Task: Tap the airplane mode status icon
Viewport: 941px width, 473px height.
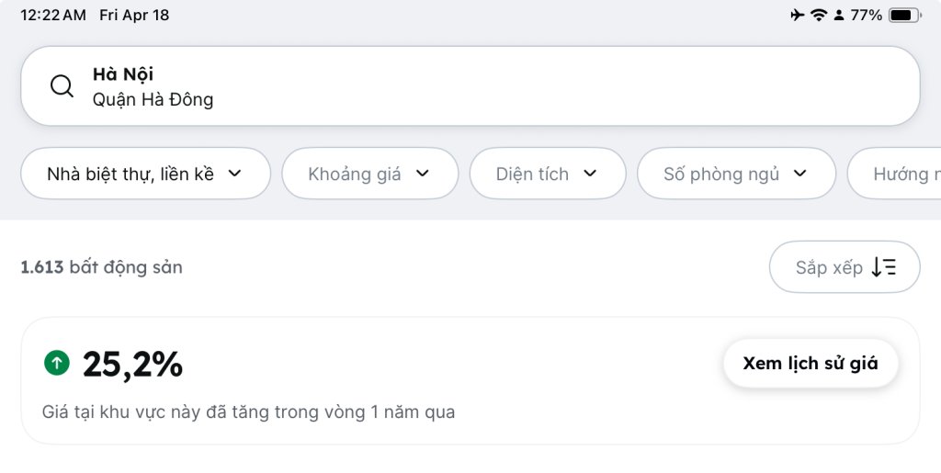Action: tap(797, 15)
